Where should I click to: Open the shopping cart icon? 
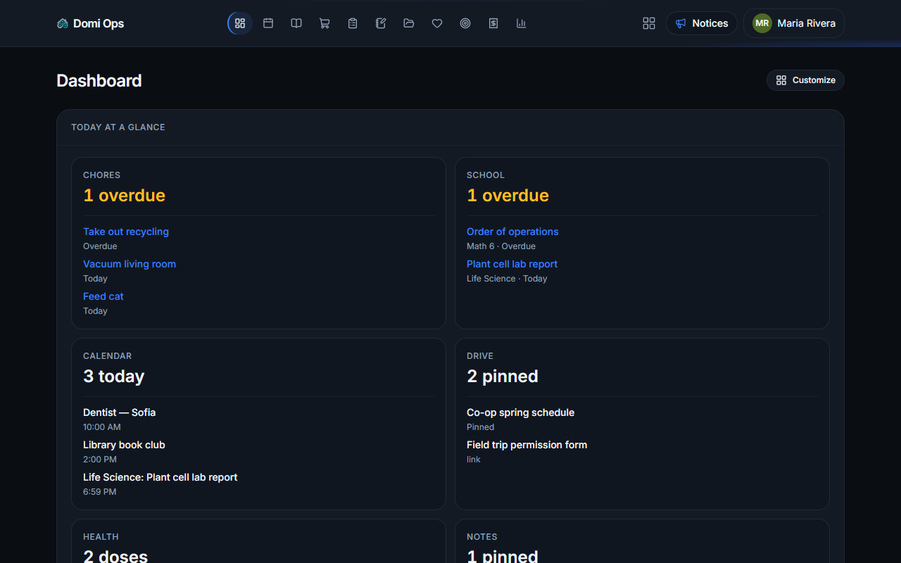point(325,23)
